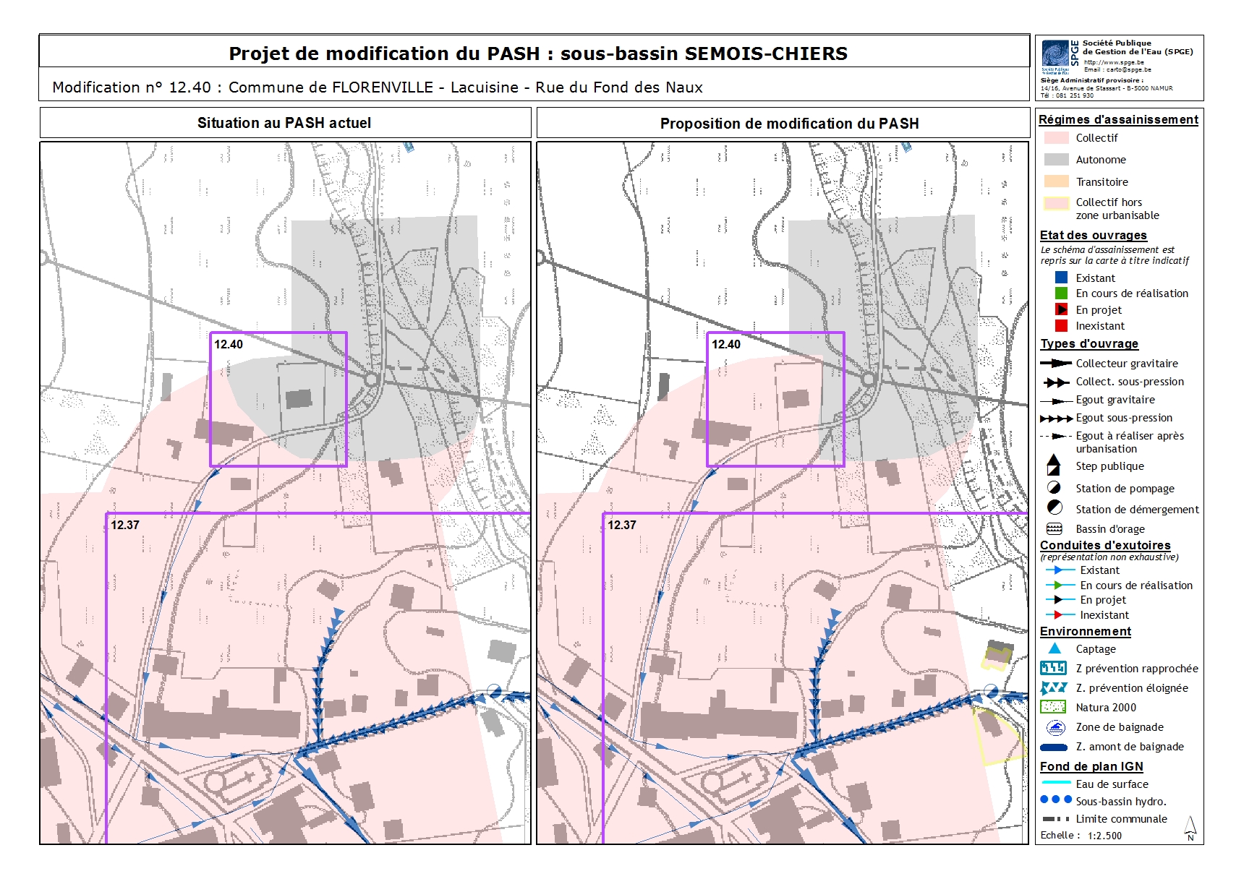Select the Collecteur gravitaire arrow symbol
Screen dimensions: 1244x879
pos(1055,363)
